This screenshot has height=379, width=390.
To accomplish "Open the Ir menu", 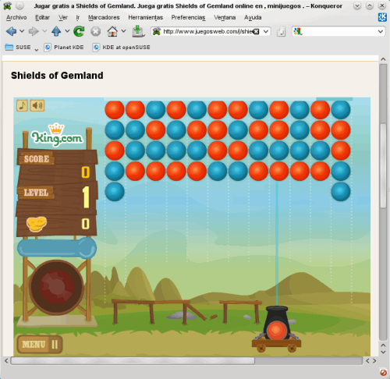I will pyautogui.click(x=77, y=17).
